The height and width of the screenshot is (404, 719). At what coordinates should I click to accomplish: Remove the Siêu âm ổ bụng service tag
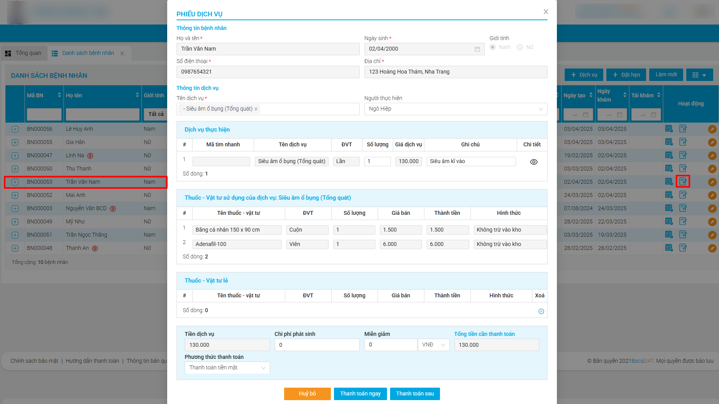click(256, 109)
